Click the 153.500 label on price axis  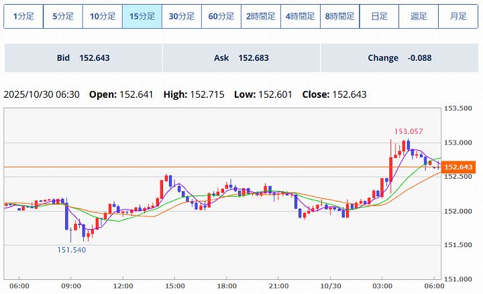(460, 108)
